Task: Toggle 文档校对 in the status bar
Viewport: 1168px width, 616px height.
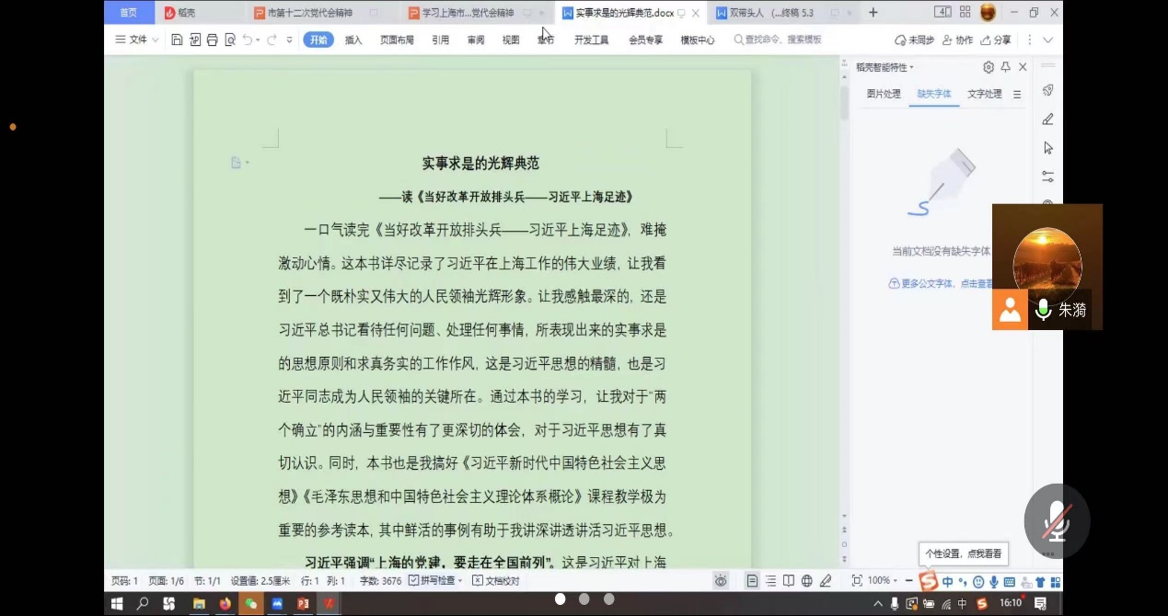Action: [496, 580]
